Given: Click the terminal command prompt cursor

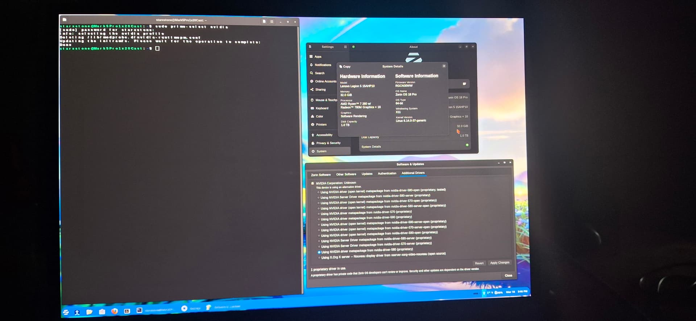Looking at the screenshot, I should tap(157, 48).
